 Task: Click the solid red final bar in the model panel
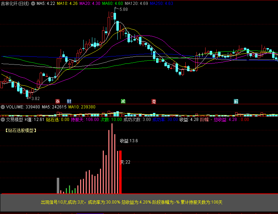(121, 172)
